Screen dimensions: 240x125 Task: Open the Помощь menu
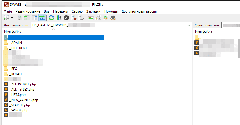111,11
